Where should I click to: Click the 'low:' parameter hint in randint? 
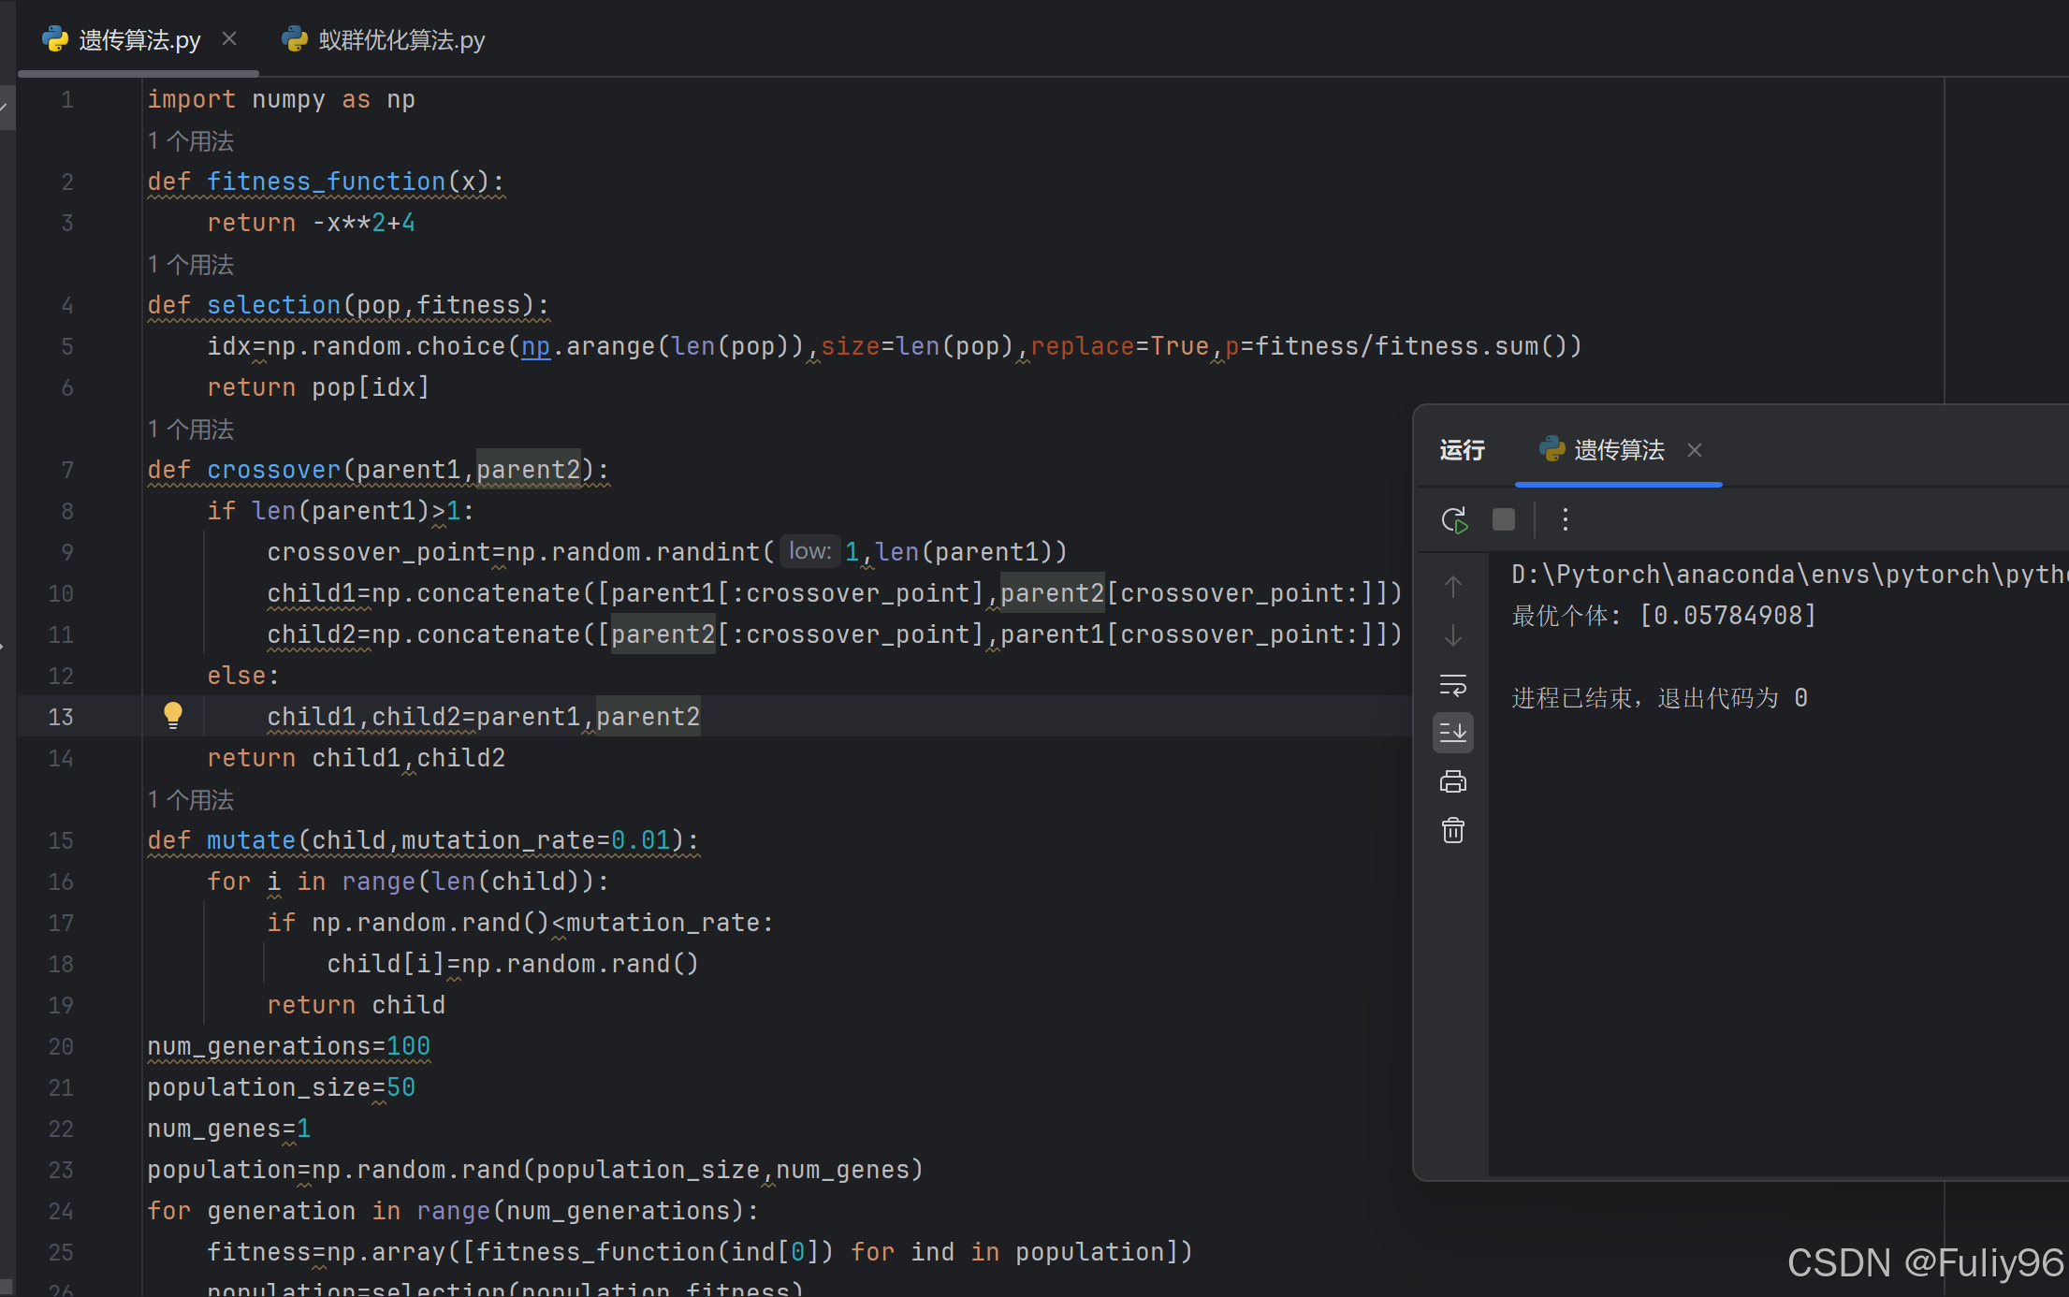(x=809, y=551)
